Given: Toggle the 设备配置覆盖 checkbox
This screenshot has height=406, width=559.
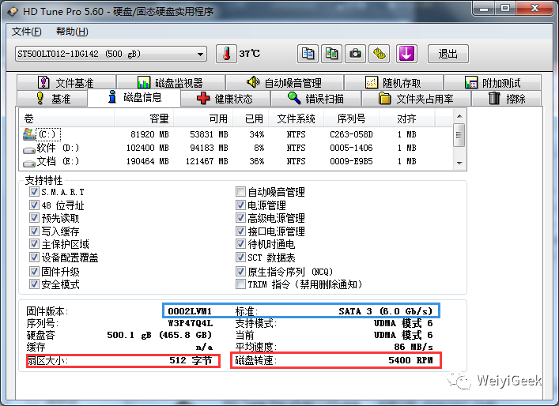Looking at the screenshot, I should tap(34, 258).
